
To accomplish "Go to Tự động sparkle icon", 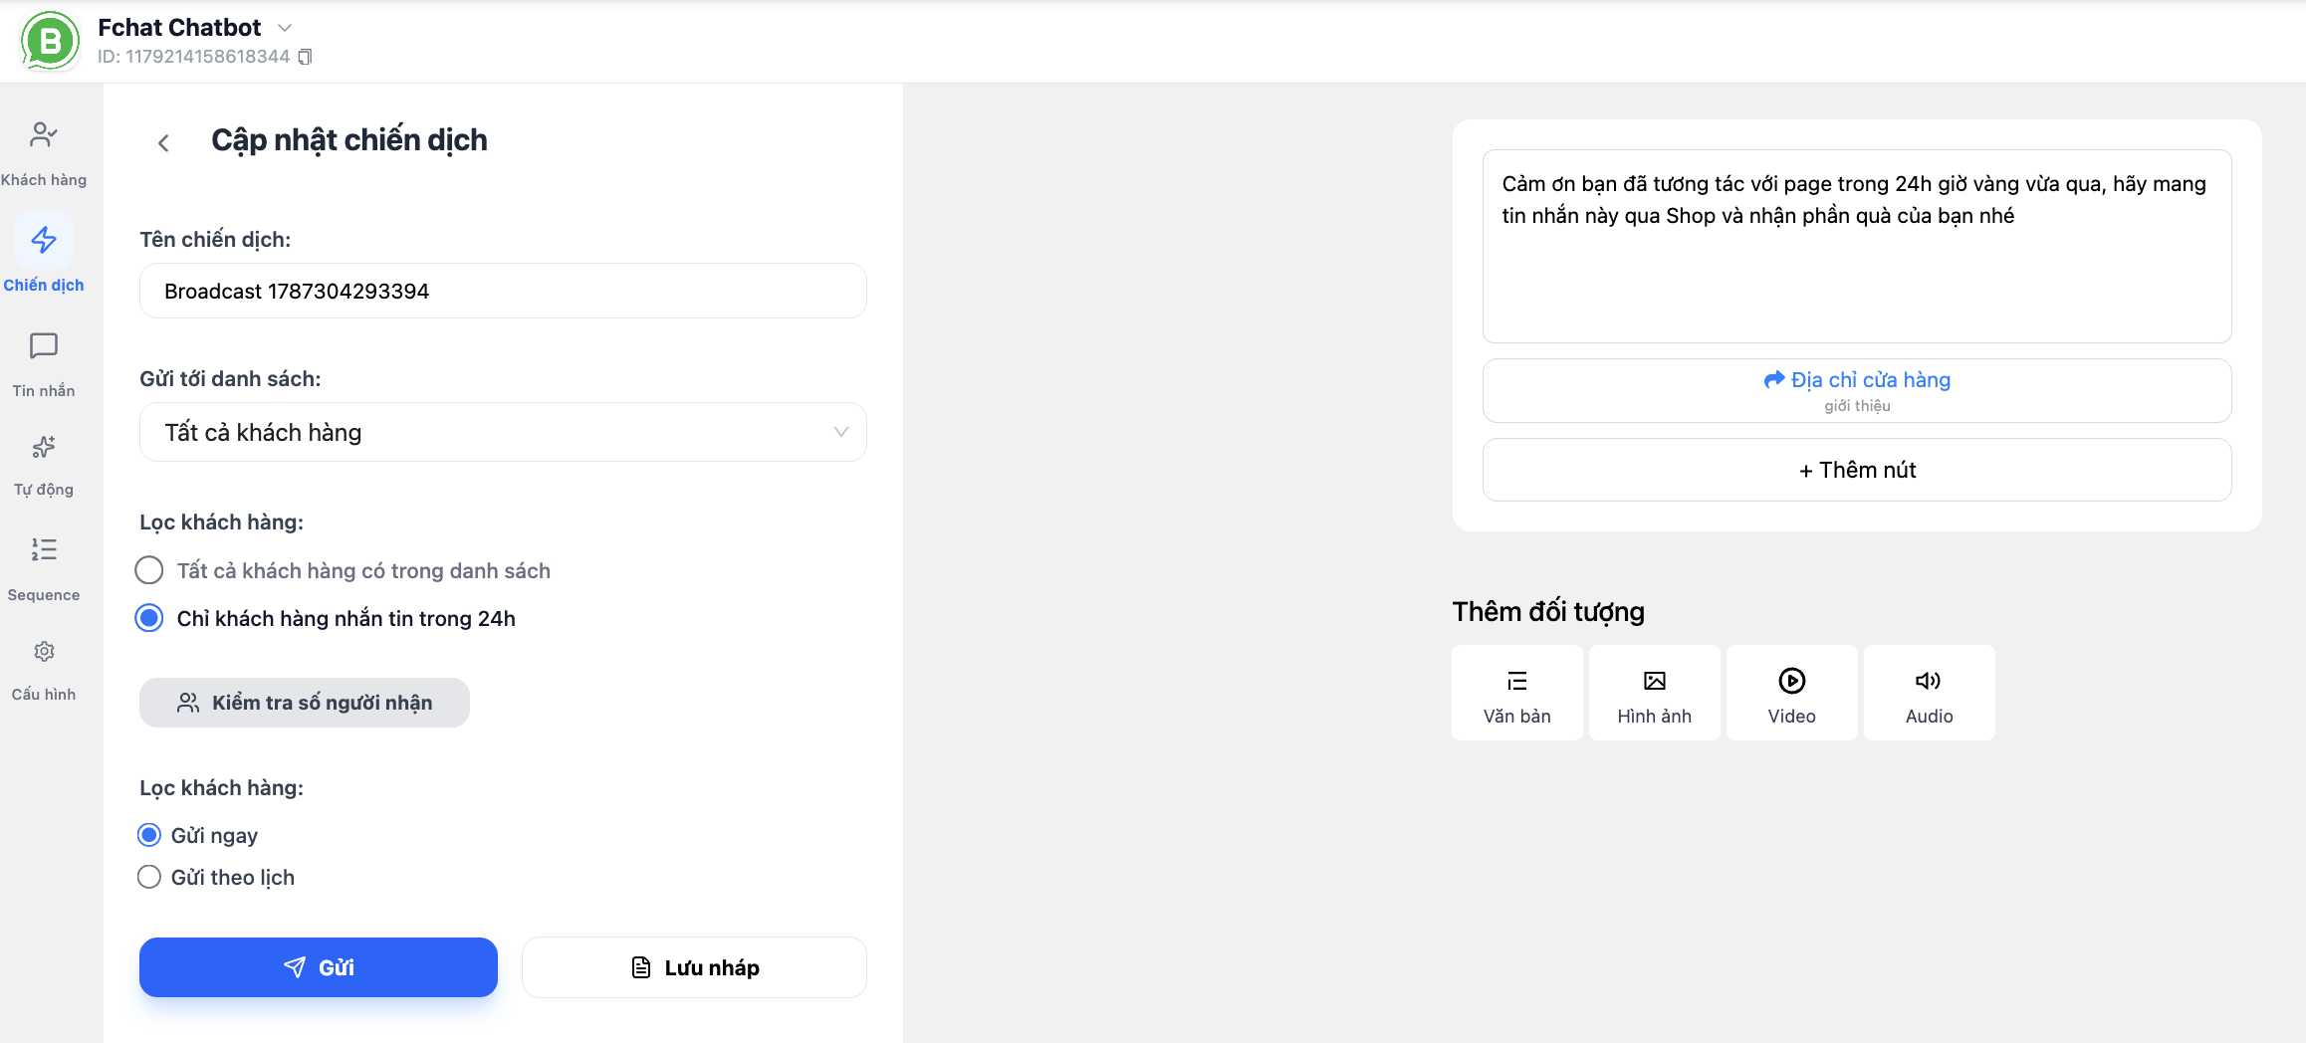I will click(x=44, y=447).
